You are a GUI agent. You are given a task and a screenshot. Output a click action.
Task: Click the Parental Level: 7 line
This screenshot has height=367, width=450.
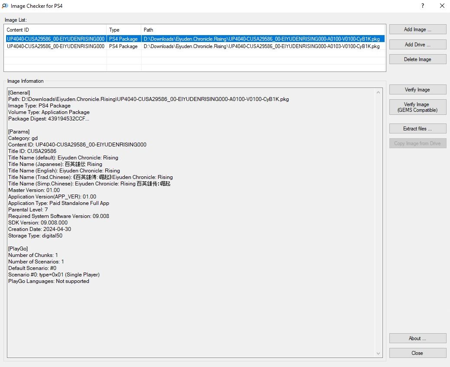click(28, 210)
